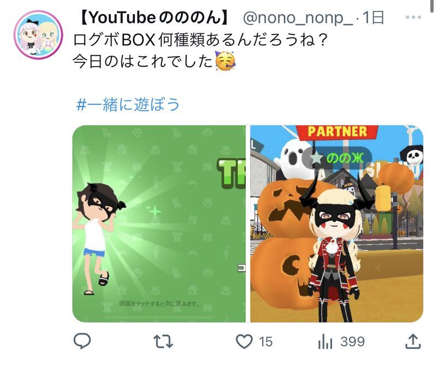Open the three-dot more options menu
Screen dimensions: 437x366
(x=414, y=17)
